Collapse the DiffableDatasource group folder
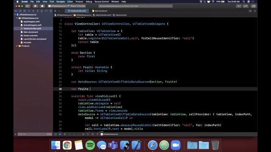 pos(17,18)
